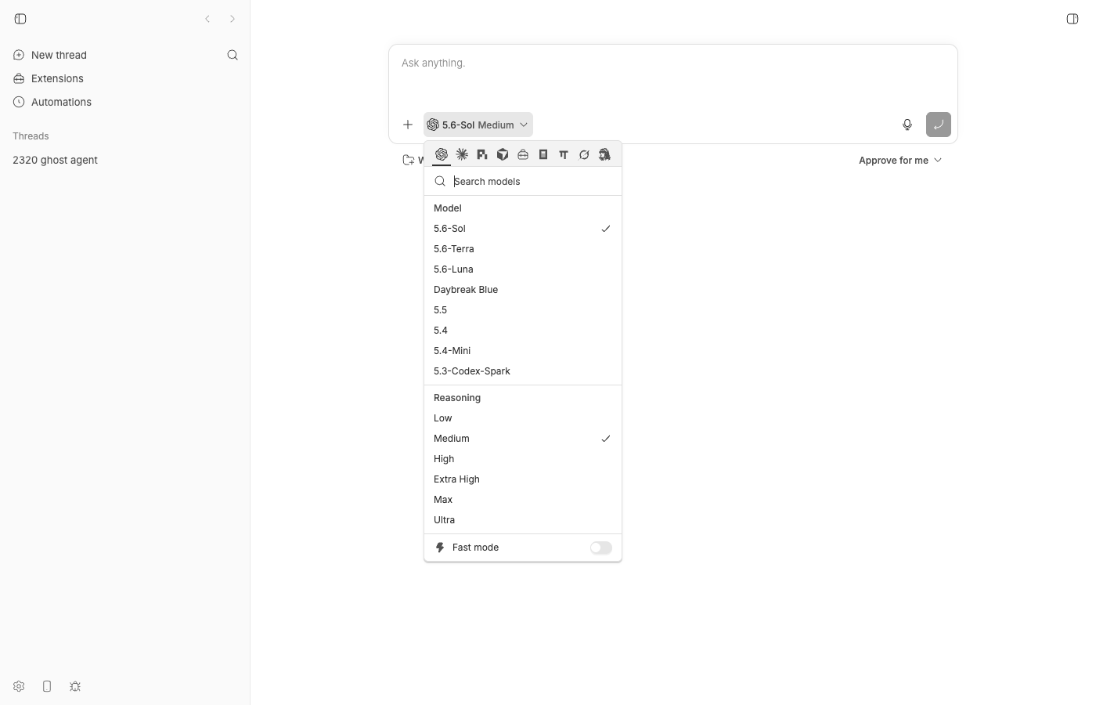Collapse the 5.6-Sol Medium model dropdown
The width and height of the screenshot is (1096, 705).
point(478,125)
